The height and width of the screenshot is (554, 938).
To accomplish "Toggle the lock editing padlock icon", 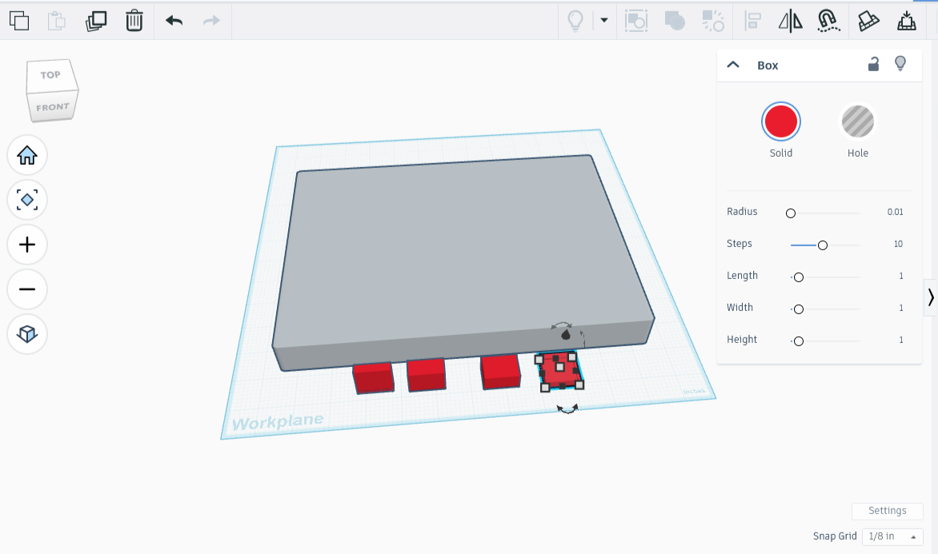I will tap(873, 65).
